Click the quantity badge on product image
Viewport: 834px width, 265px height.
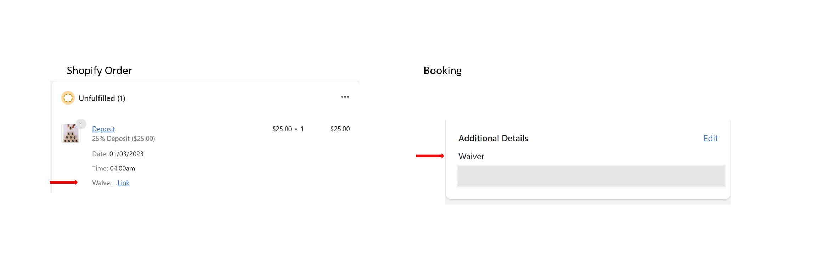(x=81, y=124)
